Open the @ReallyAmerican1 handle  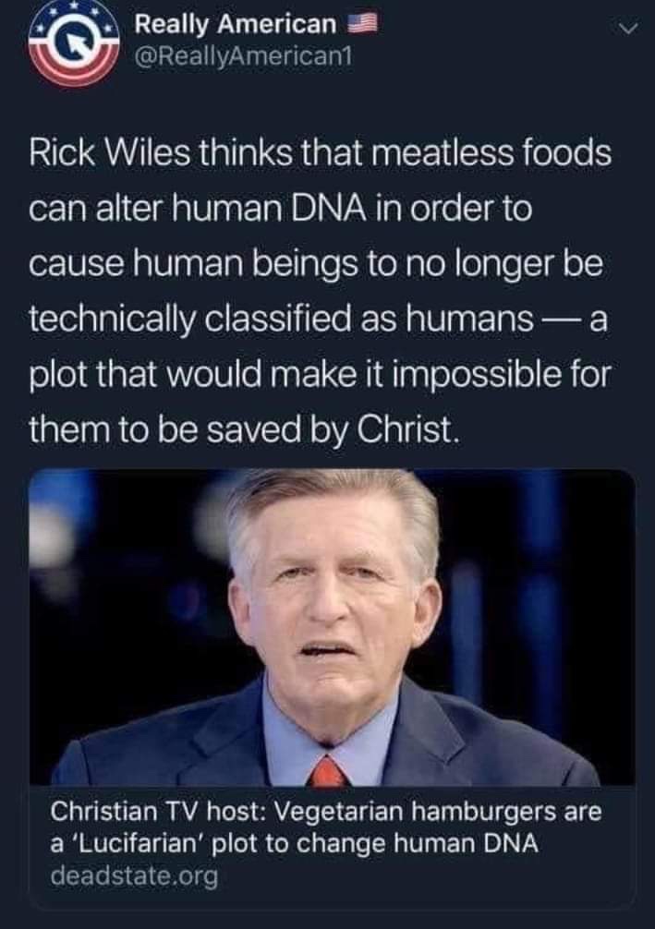244,57
